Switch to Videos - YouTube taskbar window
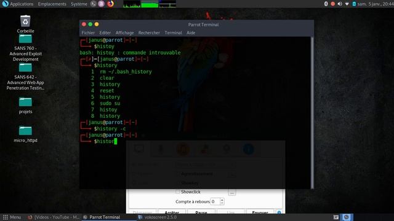This screenshot has width=394, height=221. [54, 217]
